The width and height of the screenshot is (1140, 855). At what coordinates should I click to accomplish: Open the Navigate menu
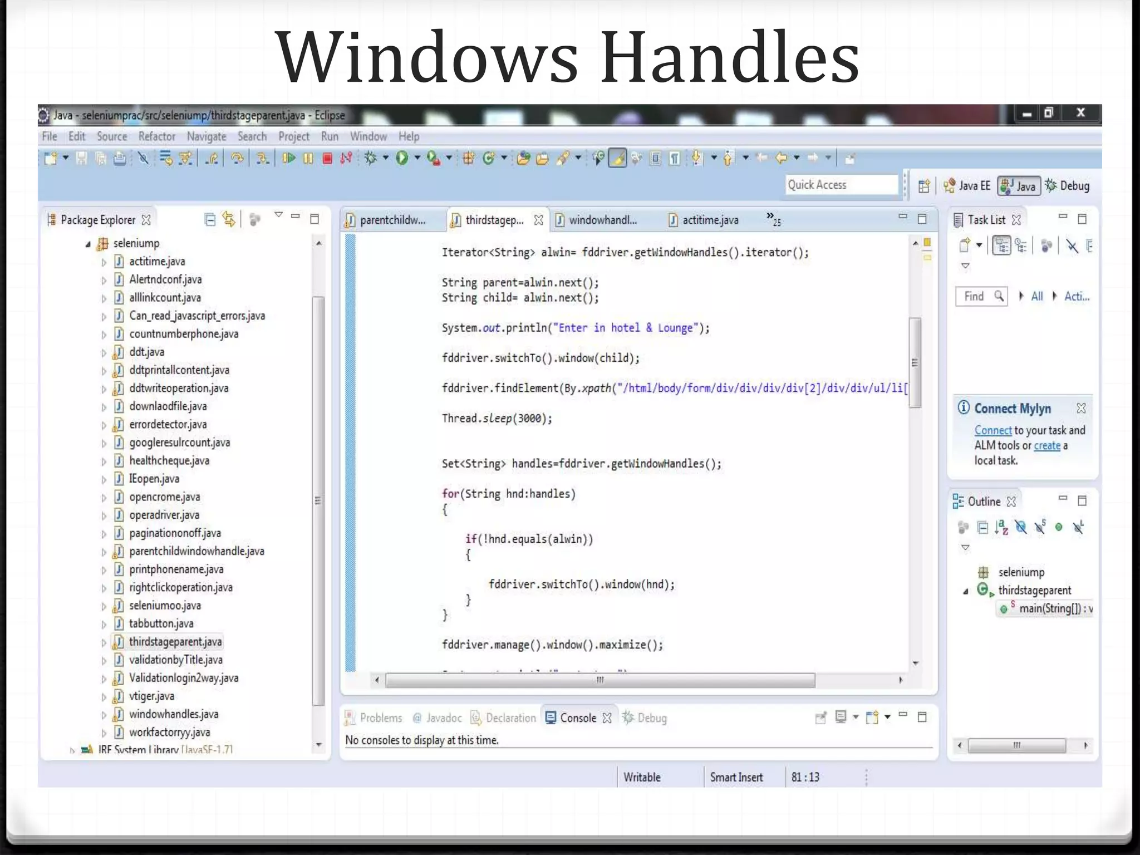(x=207, y=136)
